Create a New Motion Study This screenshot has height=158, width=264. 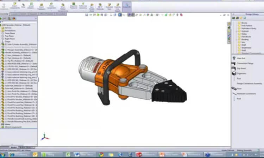coord(92,6)
